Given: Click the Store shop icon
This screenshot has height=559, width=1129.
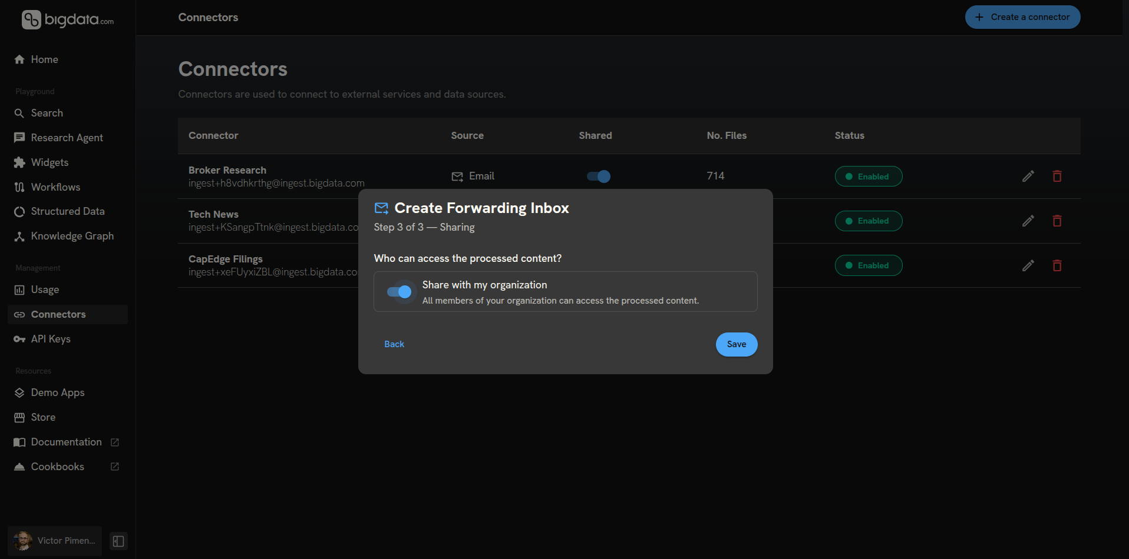Looking at the screenshot, I should pyautogui.click(x=19, y=417).
